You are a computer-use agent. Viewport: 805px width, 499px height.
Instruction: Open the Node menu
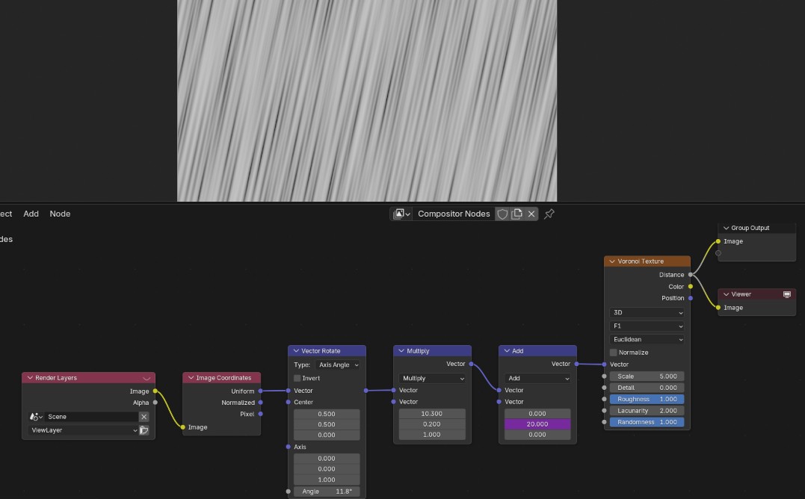click(60, 214)
